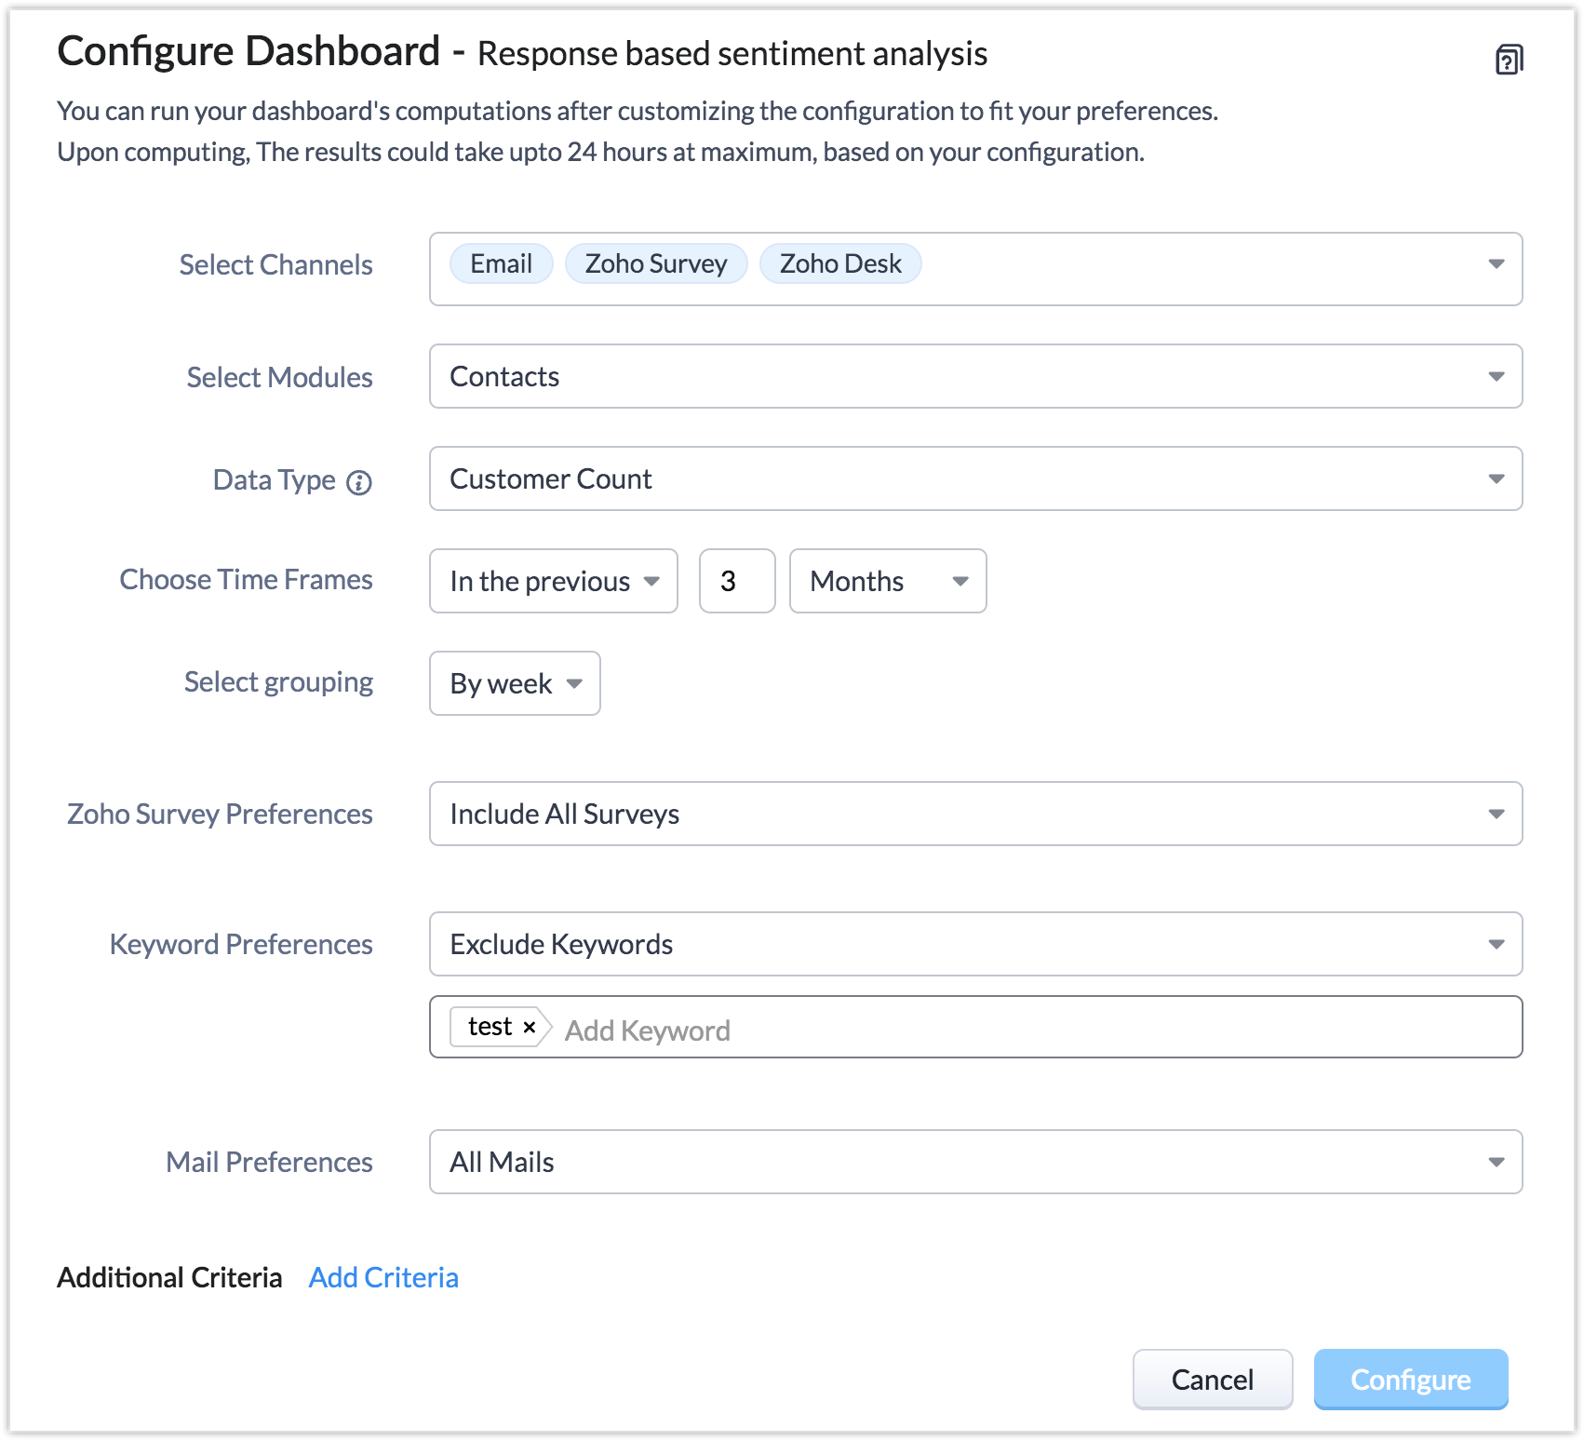The width and height of the screenshot is (1584, 1441).
Task: Open the Include All Surveys dropdown
Action: tap(974, 815)
